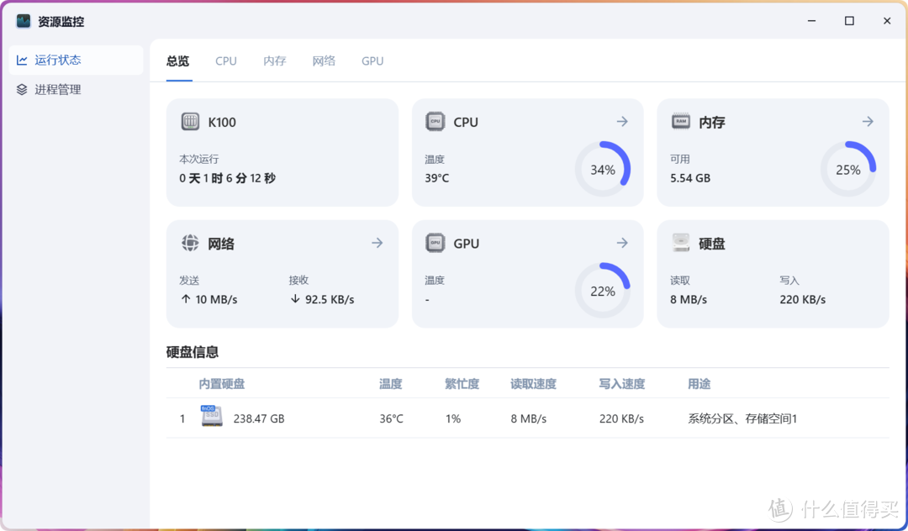Screen dimensions: 908x531
Task: Click the globe icon on the network card
Action: pyautogui.click(x=191, y=243)
